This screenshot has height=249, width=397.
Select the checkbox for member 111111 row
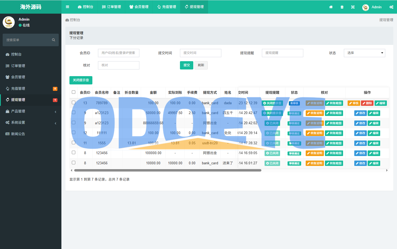(74, 133)
